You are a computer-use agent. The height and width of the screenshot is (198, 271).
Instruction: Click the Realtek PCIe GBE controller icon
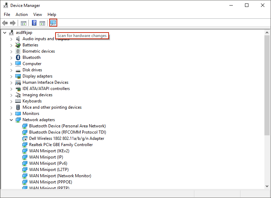coord(25,145)
